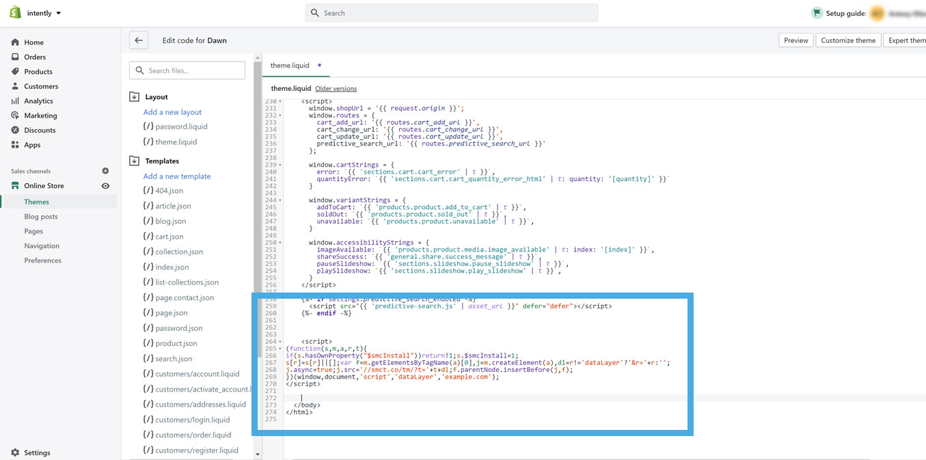Collapse the Layout folder section
Viewport: 926px width, 460px height.
(x=134, y=97)
